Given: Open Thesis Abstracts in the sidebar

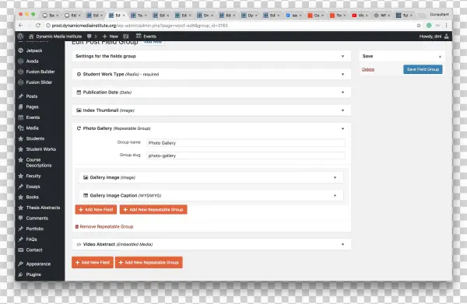Looking at the screenshot, I should pos(43,208).
